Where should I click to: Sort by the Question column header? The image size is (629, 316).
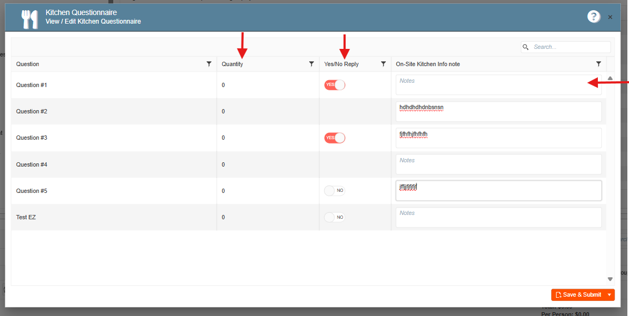pos(28,64)
